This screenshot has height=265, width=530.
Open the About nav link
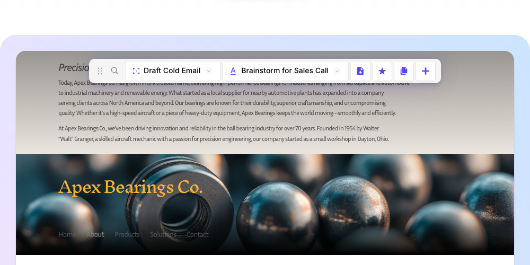click(95, 235)
